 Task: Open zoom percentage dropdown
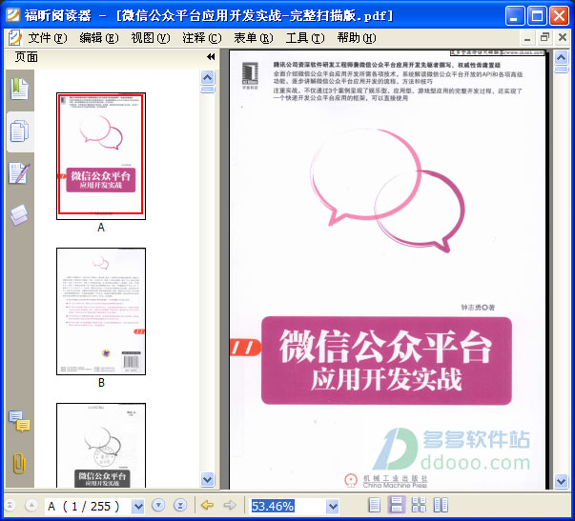tap(333, 506)
